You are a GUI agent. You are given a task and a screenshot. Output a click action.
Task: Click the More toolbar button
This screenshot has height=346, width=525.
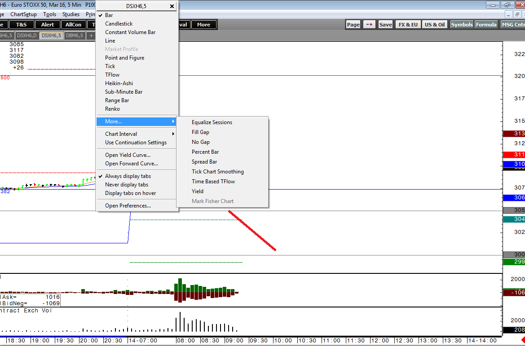[203, 24]
